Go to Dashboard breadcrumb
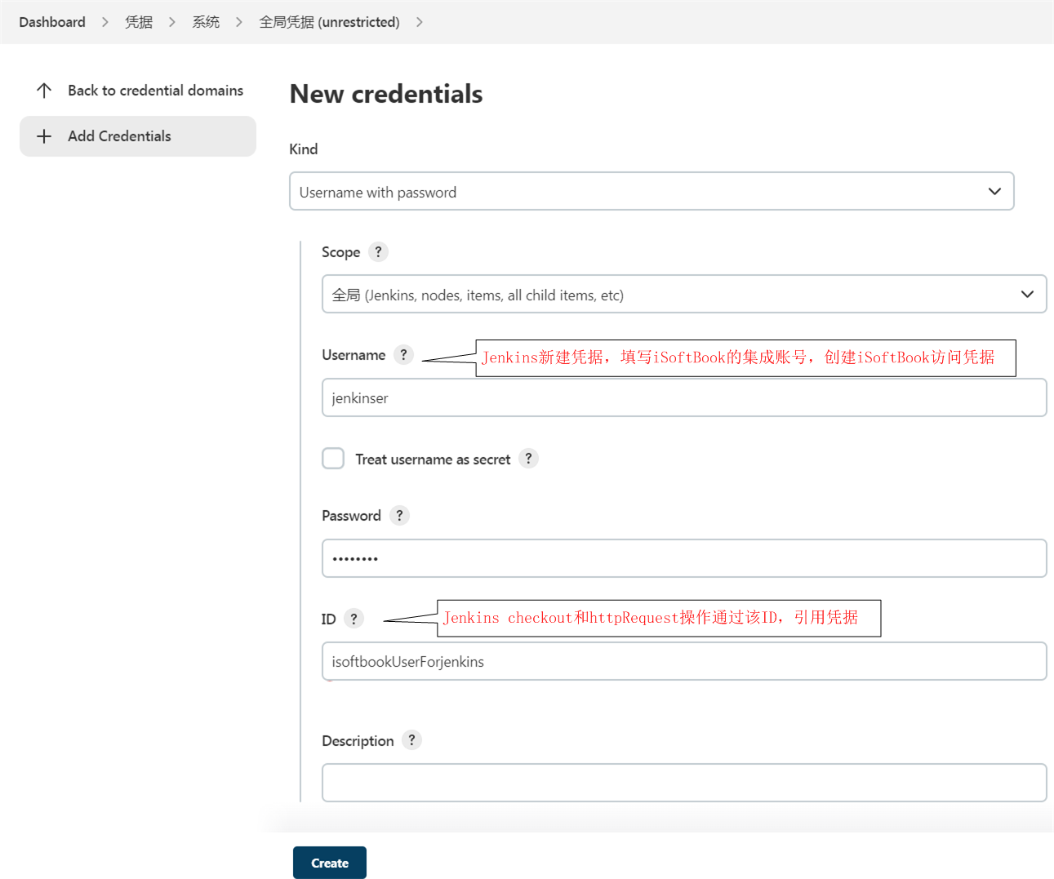Viewport: 1054px width, 879px height. click(52, 22)
